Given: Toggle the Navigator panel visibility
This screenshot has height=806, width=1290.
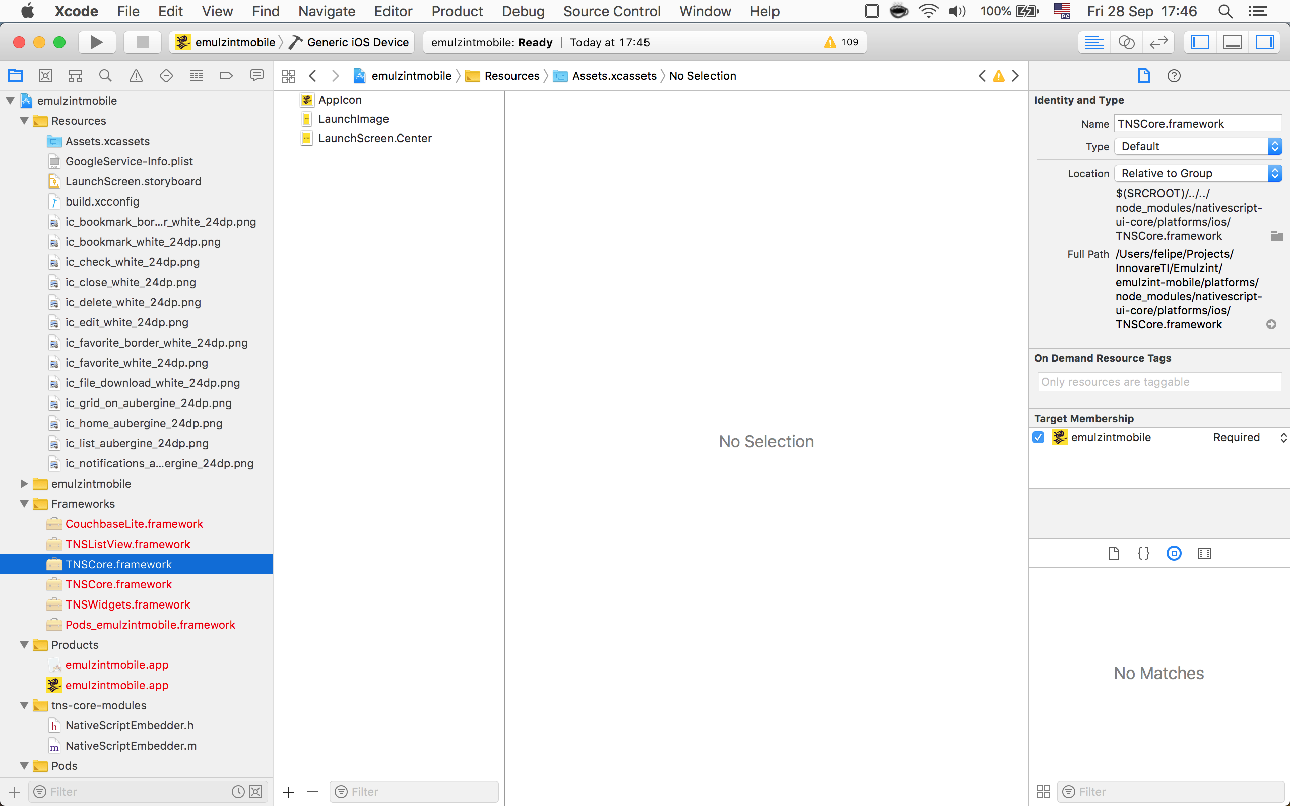Looking at the screenshot, I should [x=1200, y=42].
